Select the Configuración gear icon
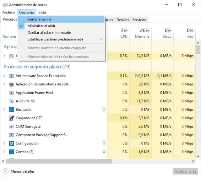This screenshot has width=201, height=179. [11, 144]
